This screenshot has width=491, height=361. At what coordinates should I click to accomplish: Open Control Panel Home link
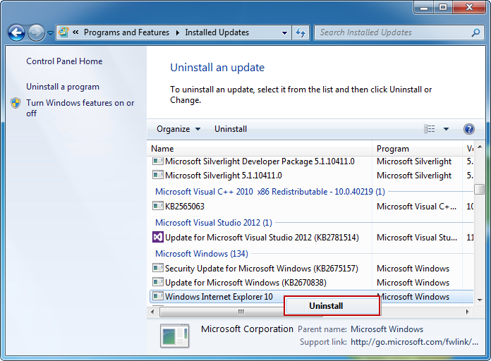coord(64,61)
